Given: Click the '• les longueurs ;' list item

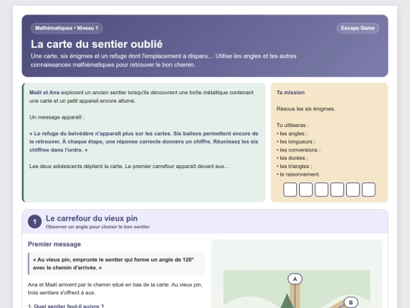Looking at the screenshot, I should [x=296, y=141].
